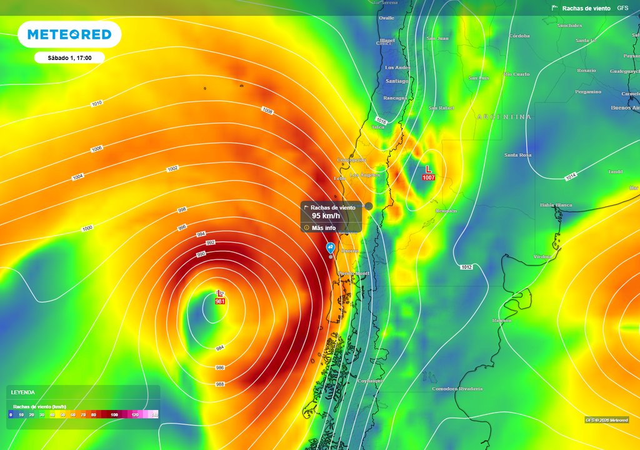Click the 1002 isobar label
This screenshot has width=640, height=450.
click(x=172, y=169)
